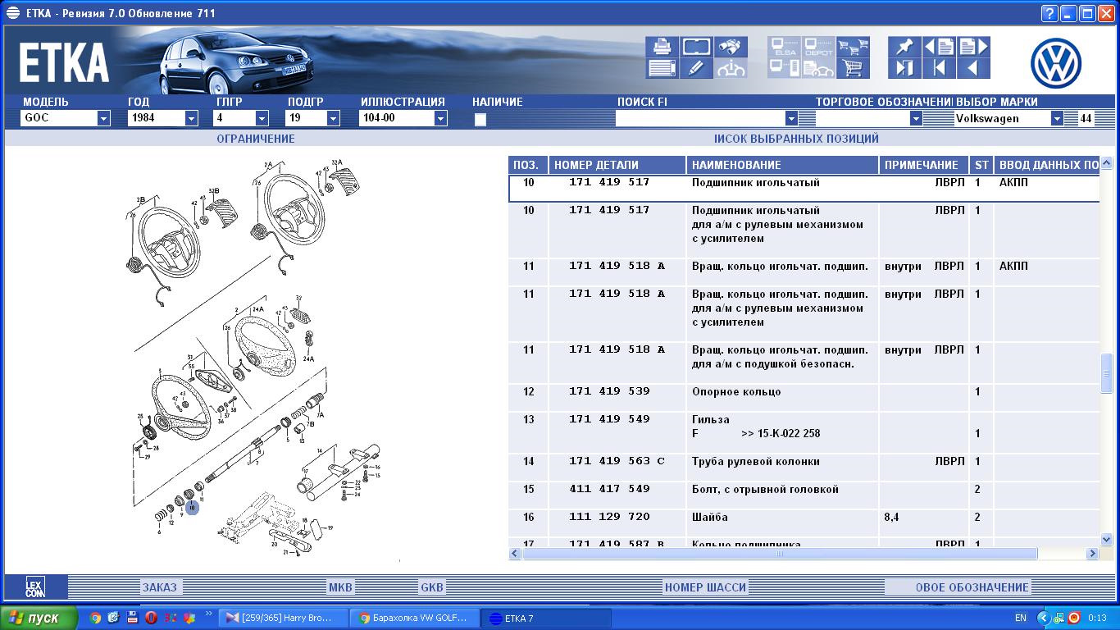Open search with the binoculars icon
1120x630 pixels.
[x=731, y=47]
